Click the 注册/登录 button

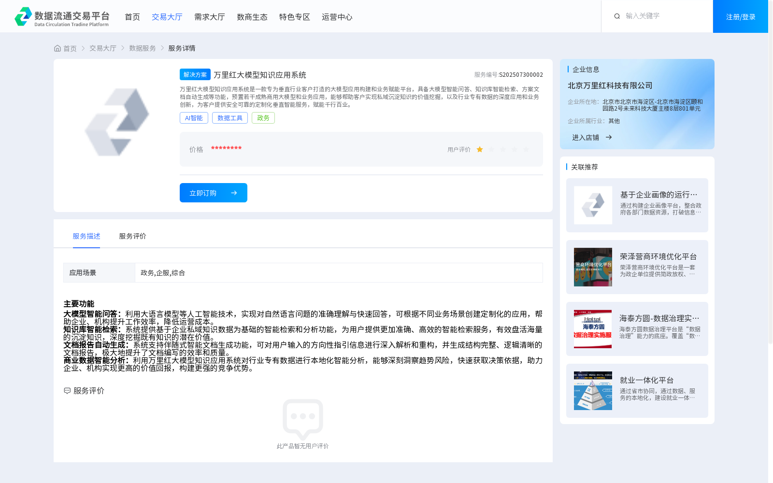click(x=741, y=16)
